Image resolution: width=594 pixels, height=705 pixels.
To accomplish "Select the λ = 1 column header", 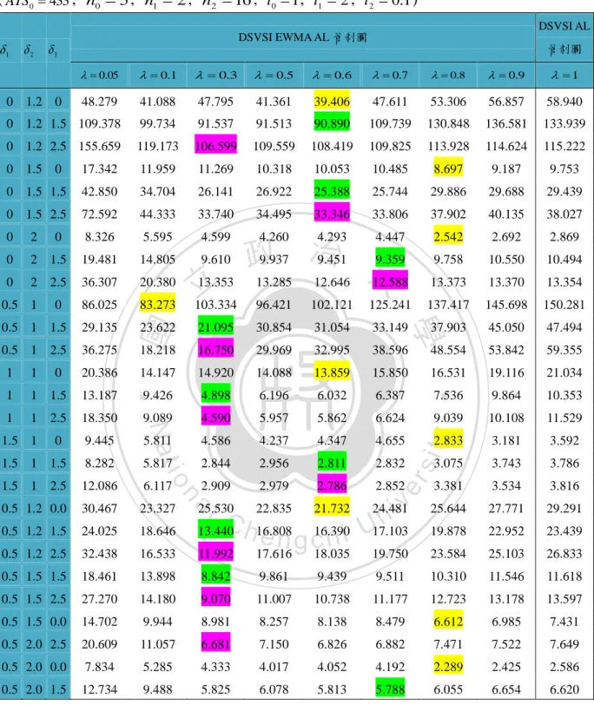I will [x=564, y=75].
